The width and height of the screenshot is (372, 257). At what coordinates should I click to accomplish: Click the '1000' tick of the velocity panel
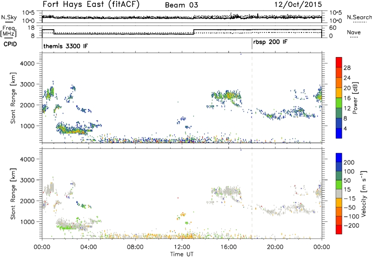click(27, 222)
